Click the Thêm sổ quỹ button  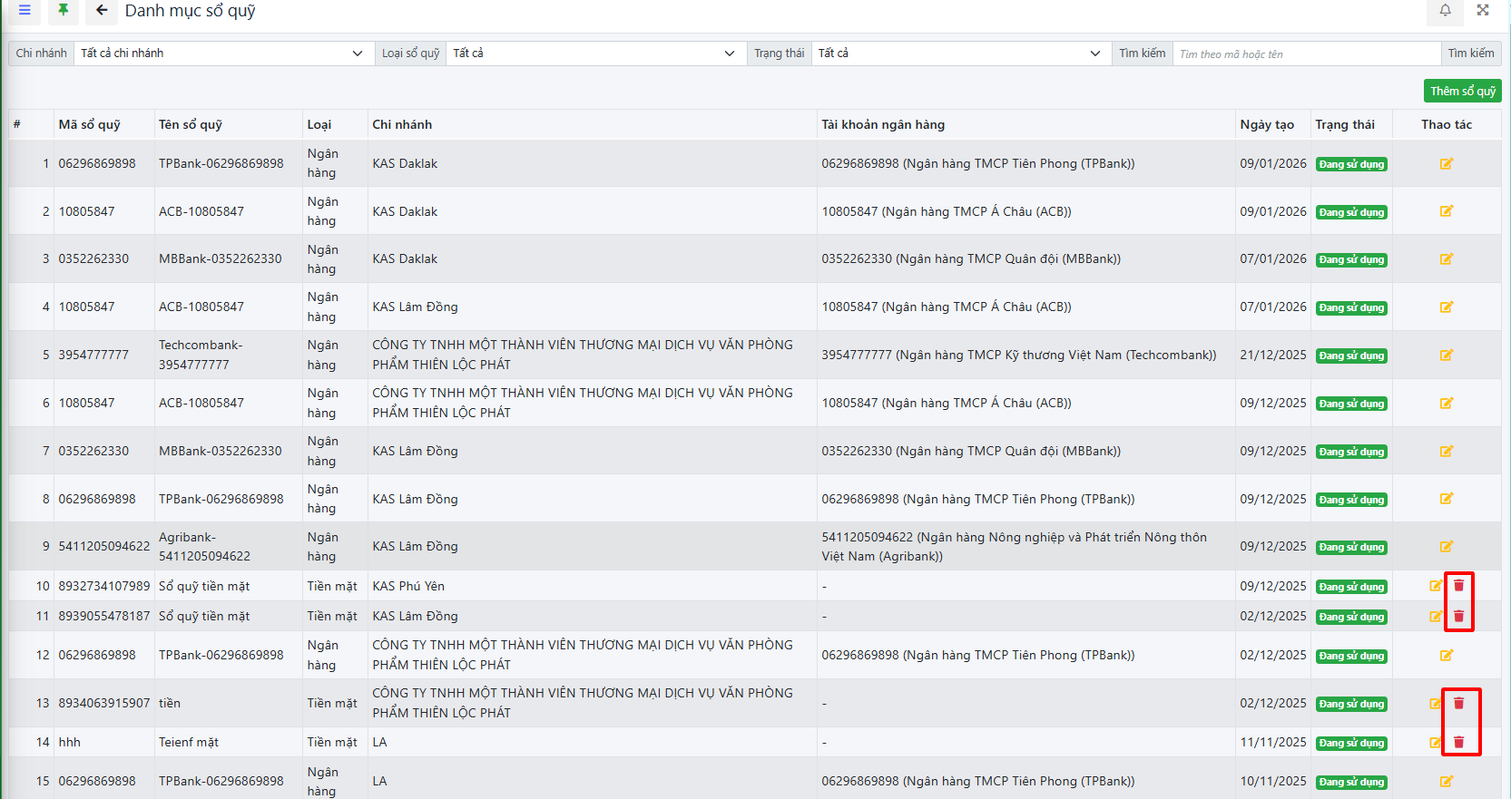tap(1462, 91)
